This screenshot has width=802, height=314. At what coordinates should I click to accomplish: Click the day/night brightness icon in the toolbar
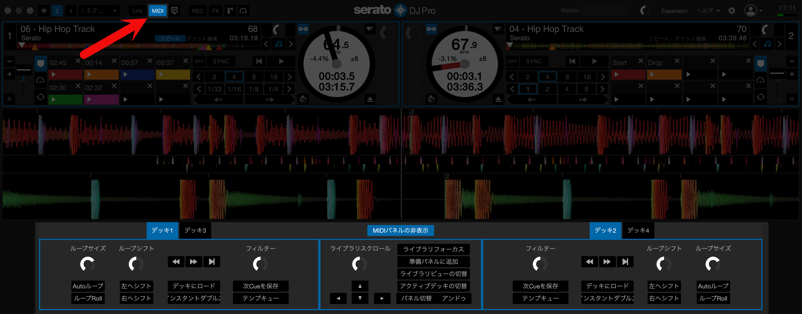[x=44, y=10]
